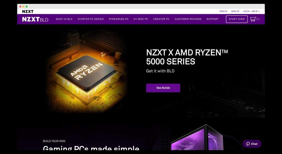Open the H1 Mini PC page
This screenshot has width=282, height=154.
pos(141,19)
